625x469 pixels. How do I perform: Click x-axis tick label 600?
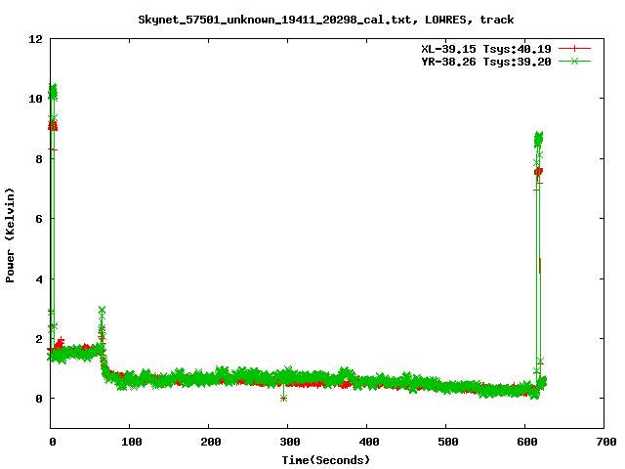click(x=527, y=442)
